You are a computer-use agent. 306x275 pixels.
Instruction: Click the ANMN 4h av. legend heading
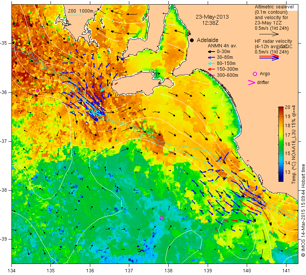[x=222, y=46]
